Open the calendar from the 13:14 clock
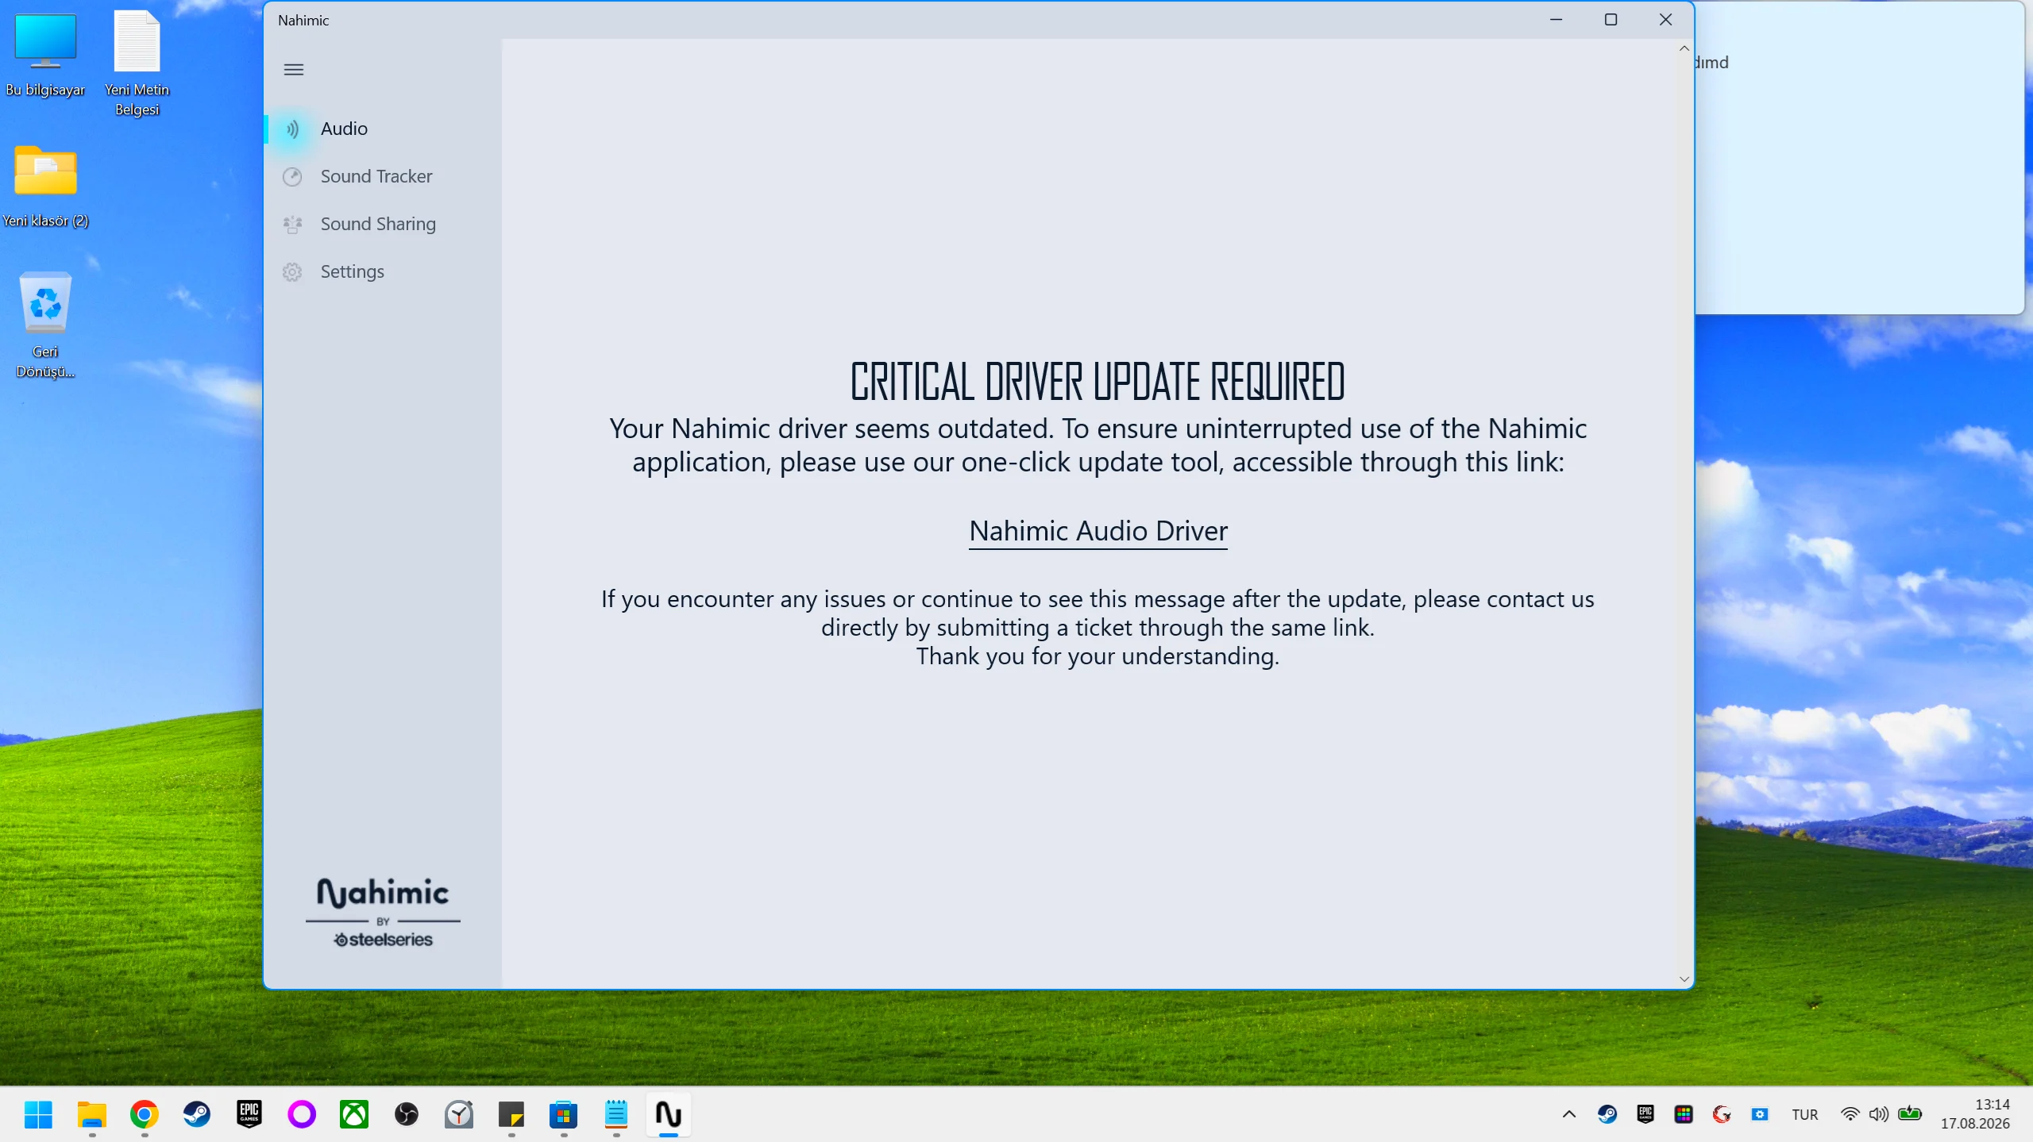The width and height of the screenshot is (2033, 1142). coord(1976,1114)
